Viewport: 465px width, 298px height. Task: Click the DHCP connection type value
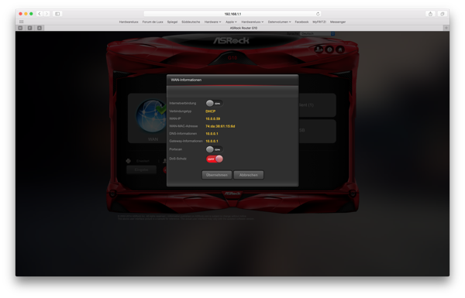point(211,111)
